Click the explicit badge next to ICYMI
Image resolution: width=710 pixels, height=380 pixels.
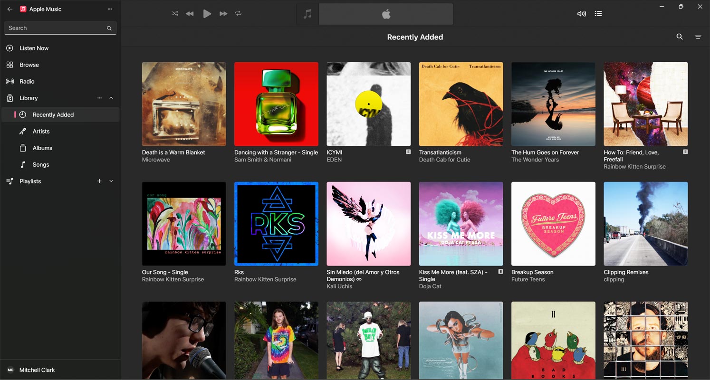[408, 152]
